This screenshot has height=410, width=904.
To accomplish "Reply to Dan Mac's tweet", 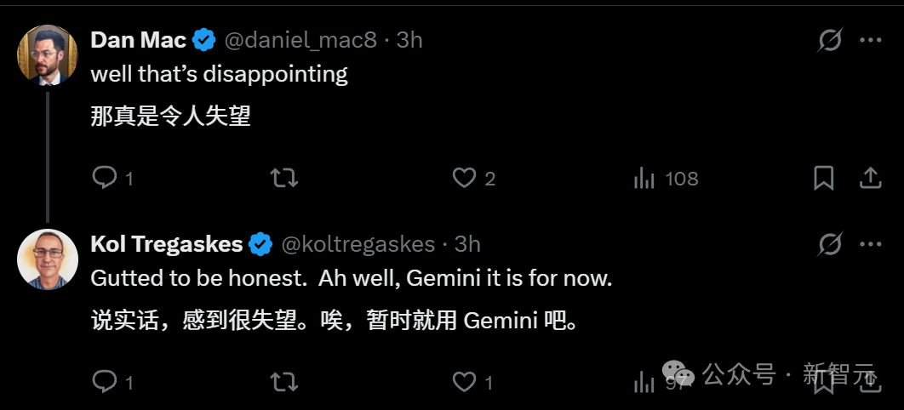I will 105,178.
